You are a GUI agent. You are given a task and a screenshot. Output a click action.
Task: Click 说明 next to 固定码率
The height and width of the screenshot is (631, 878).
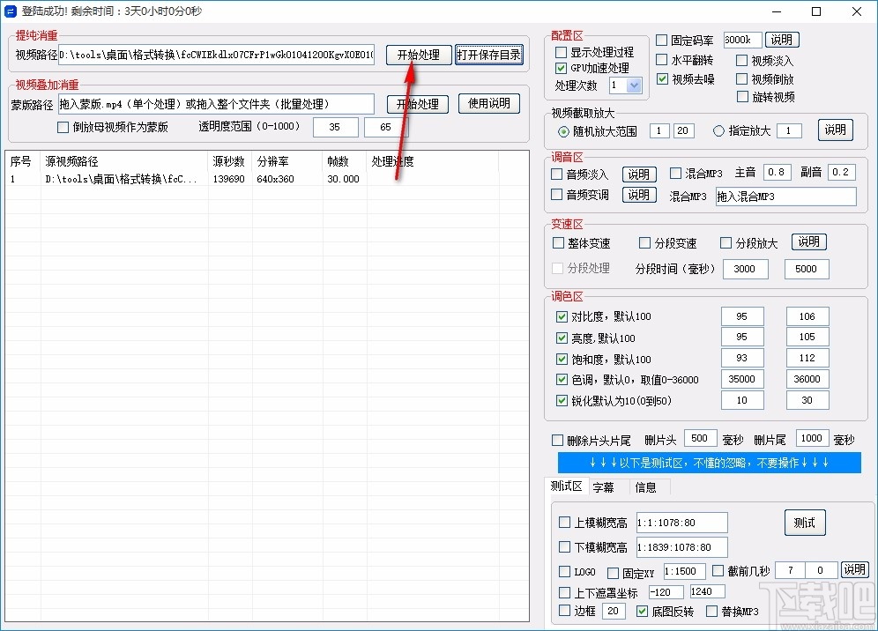783,39
